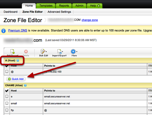Expand the More dropdown arrow
Screen dimensions: 152x115
click(x=77, y=52)
